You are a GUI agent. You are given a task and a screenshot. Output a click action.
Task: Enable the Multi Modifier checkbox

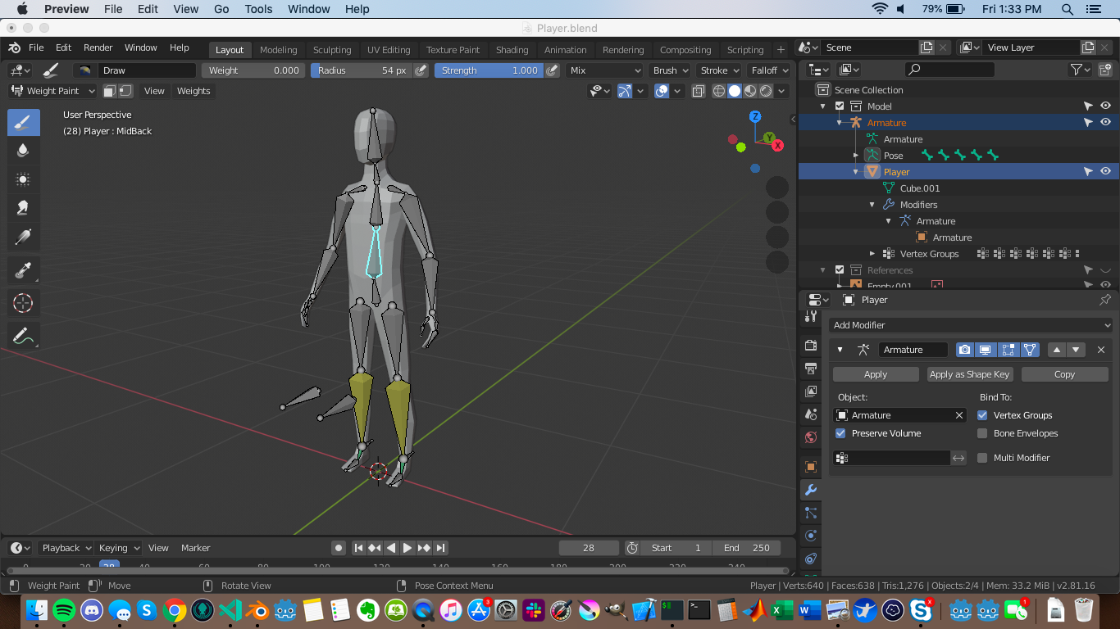click(x=982, y=458)
